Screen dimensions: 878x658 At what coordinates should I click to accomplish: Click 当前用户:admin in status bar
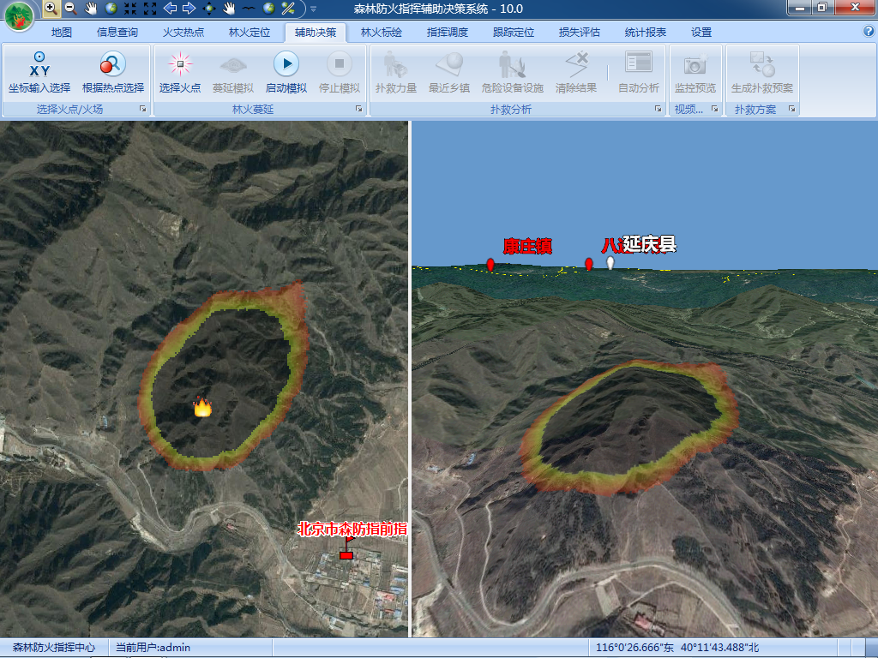pos(153,648)
